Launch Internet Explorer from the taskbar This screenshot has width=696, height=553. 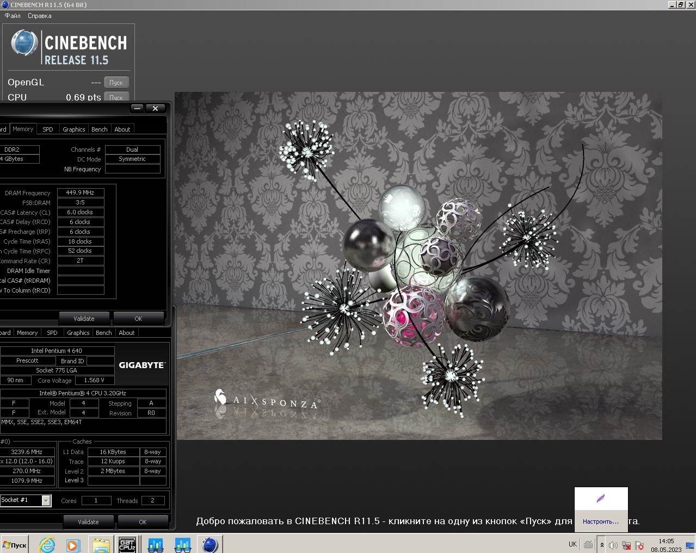[47, 544]
